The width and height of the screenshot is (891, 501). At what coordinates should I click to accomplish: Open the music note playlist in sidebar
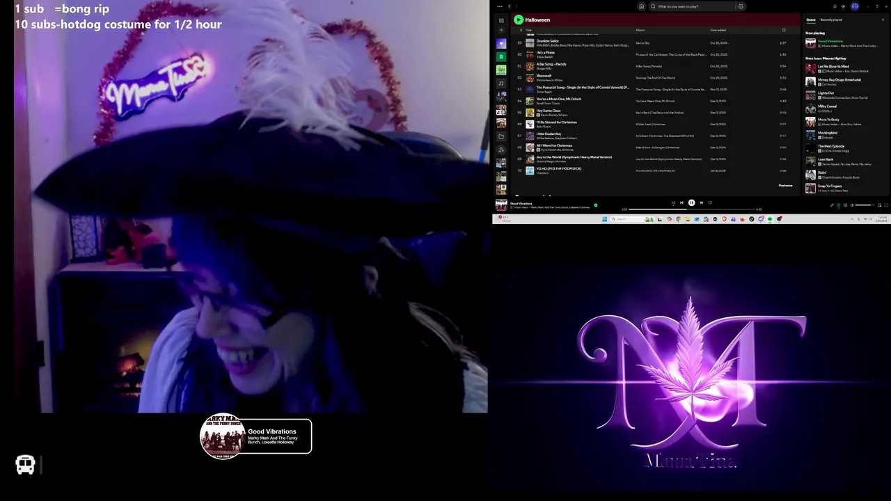coord(501,83)
